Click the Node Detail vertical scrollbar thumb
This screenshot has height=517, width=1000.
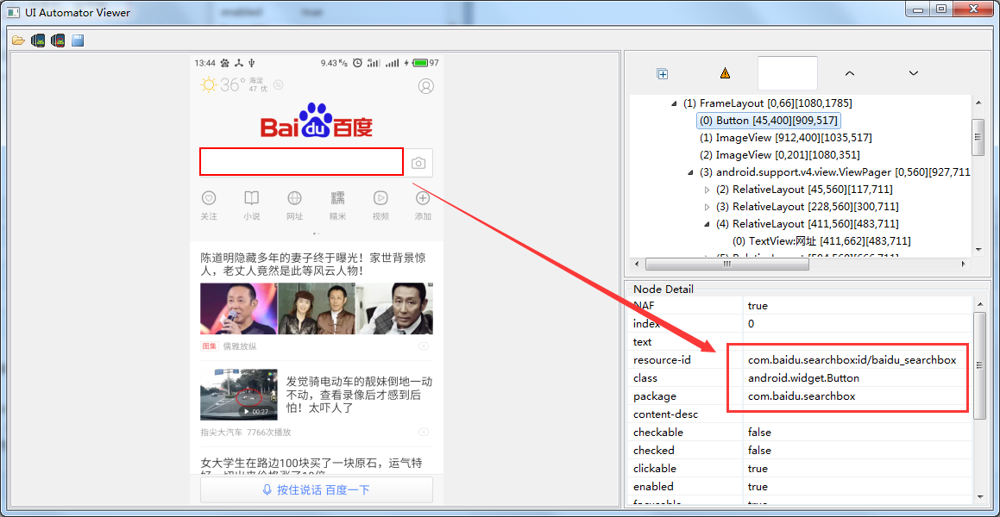(x=979, y=365)
